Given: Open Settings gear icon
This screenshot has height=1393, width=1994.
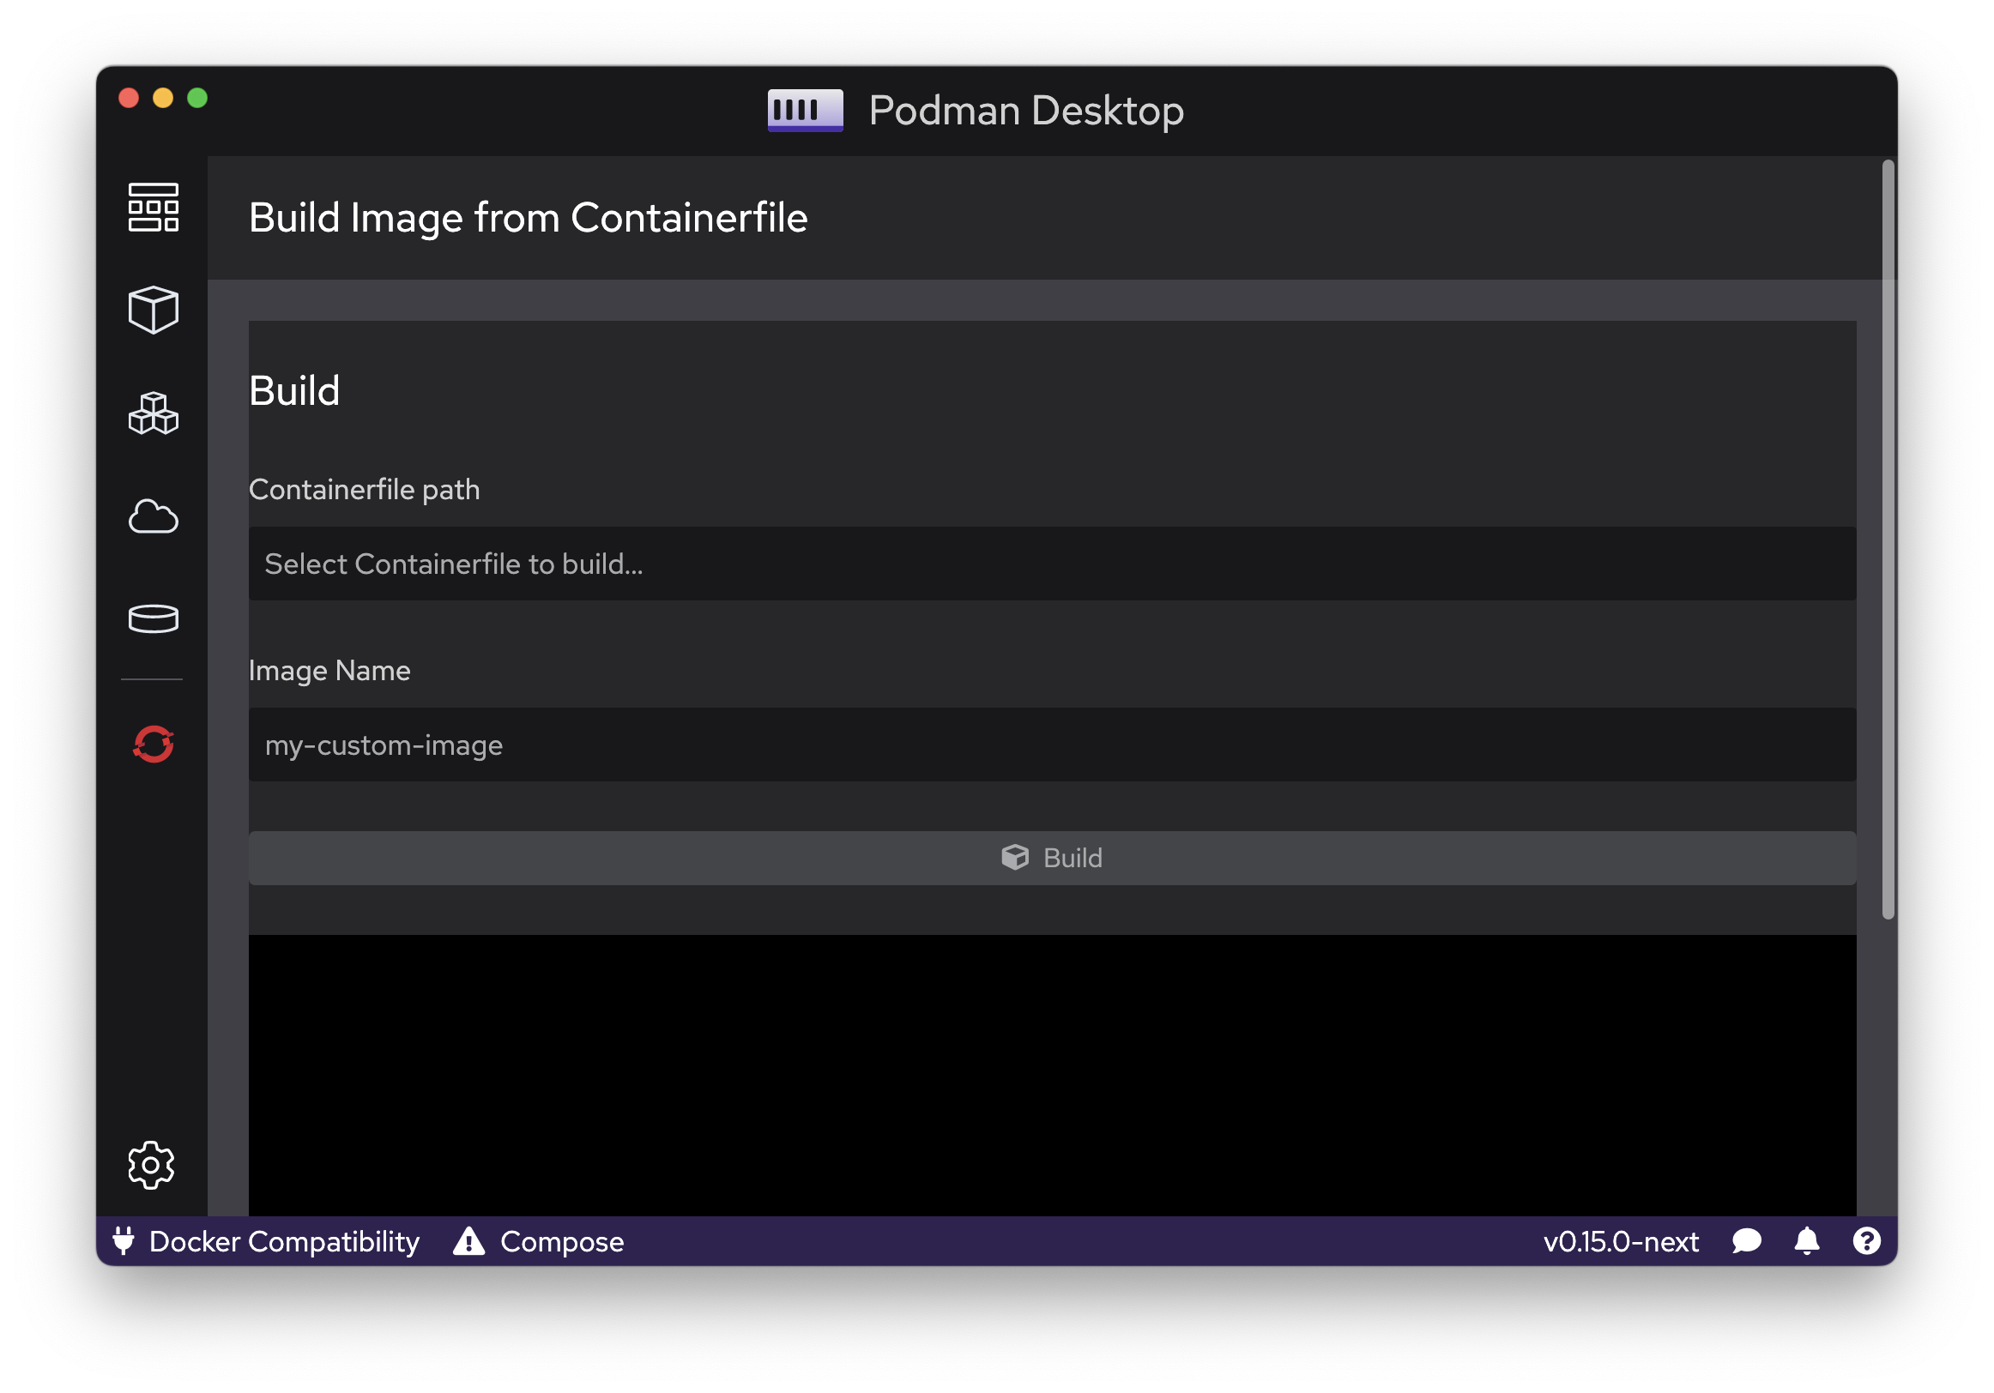Looking at the screenshot, I should click(x=151, y=1165).
